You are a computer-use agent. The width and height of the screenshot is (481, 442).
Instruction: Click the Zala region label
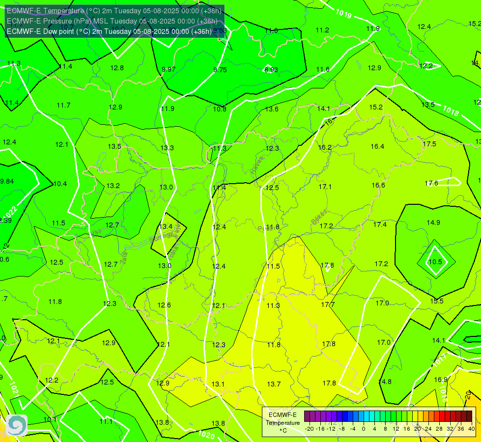pos(124,258)
